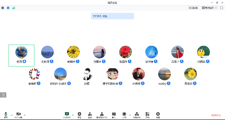Check the green network signal indicator
The image size is (225, 120).
tap(13, 8)
